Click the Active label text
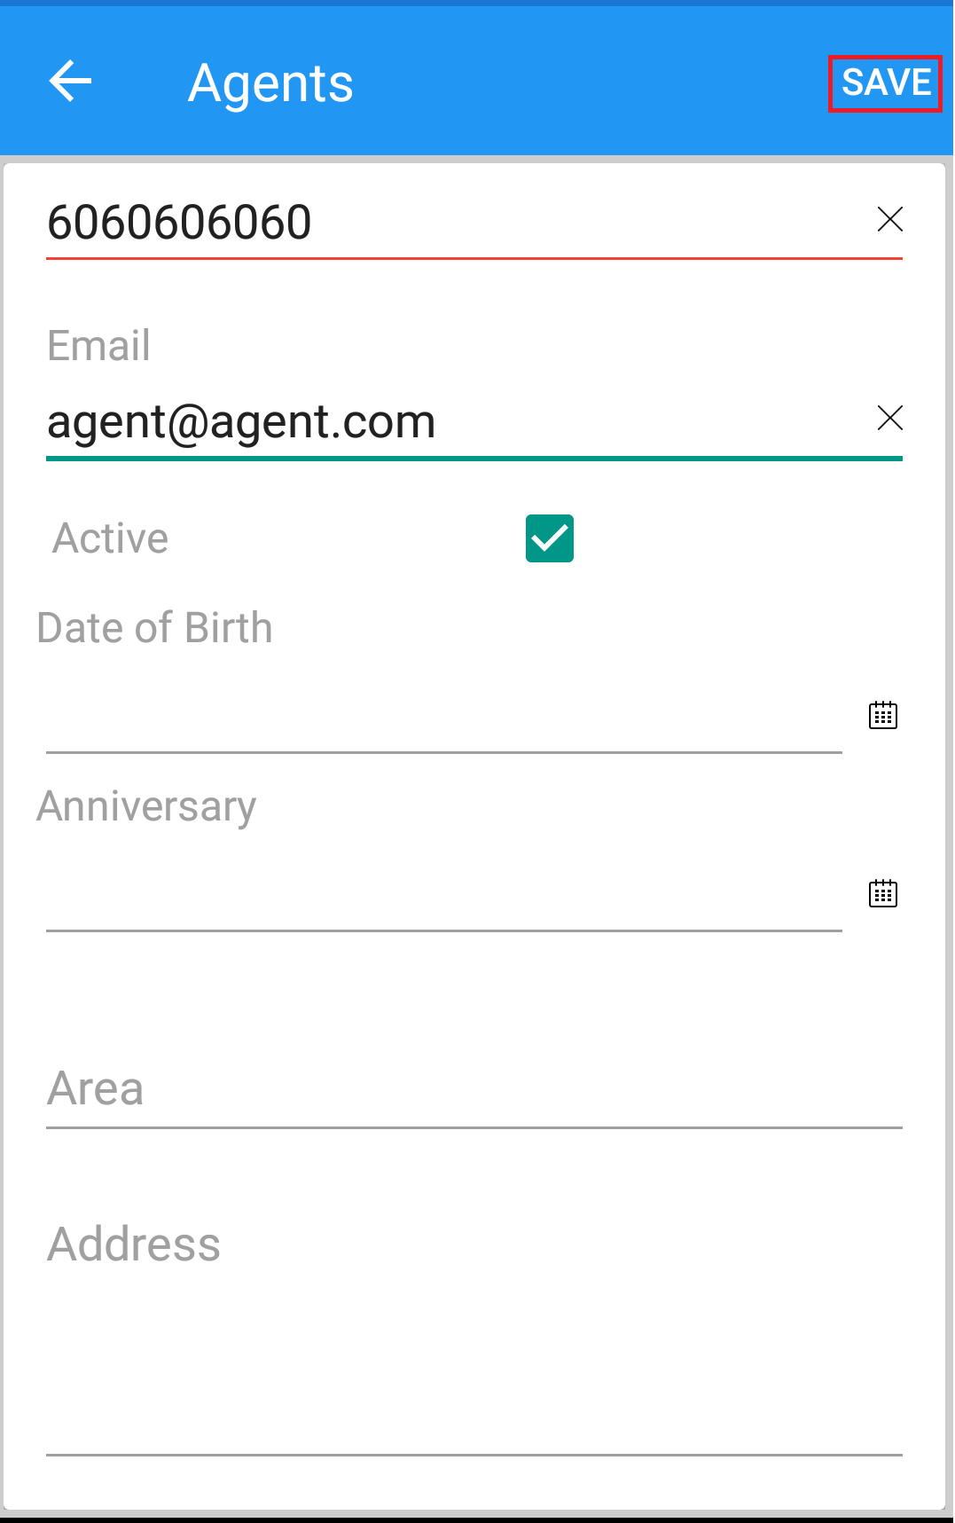 coord(111,538)
